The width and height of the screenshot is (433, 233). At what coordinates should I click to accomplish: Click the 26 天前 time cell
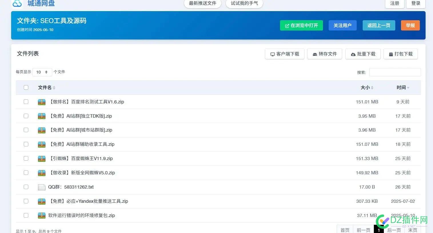[403, 187]
